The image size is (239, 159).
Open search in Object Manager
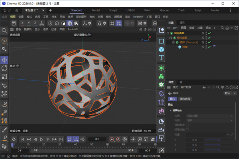222,28
